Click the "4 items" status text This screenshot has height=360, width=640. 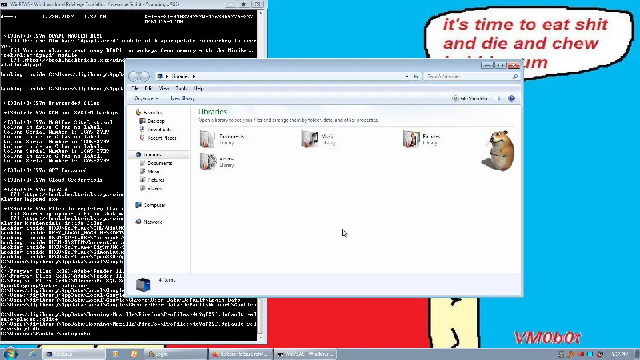167,280
